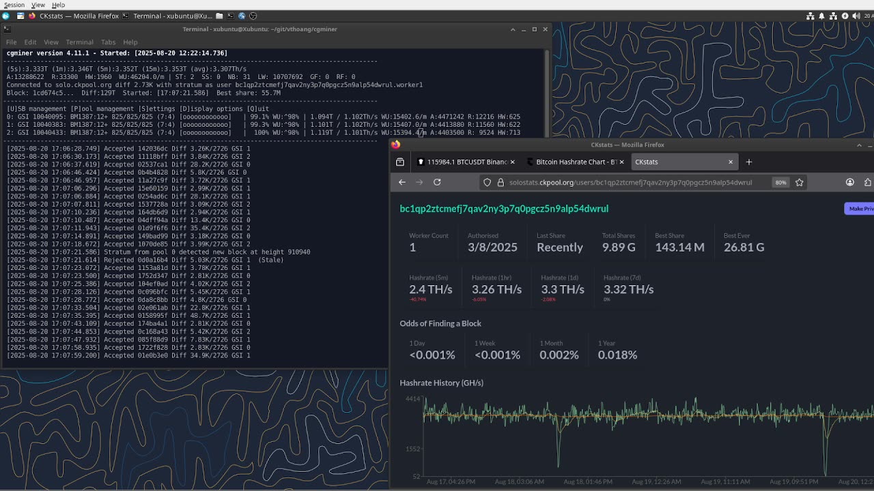Open power manager tray icon
874x491 pixels.
(x=845, y=16)
